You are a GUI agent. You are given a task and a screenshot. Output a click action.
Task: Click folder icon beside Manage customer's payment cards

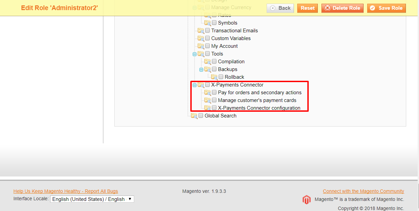(207, 100)
